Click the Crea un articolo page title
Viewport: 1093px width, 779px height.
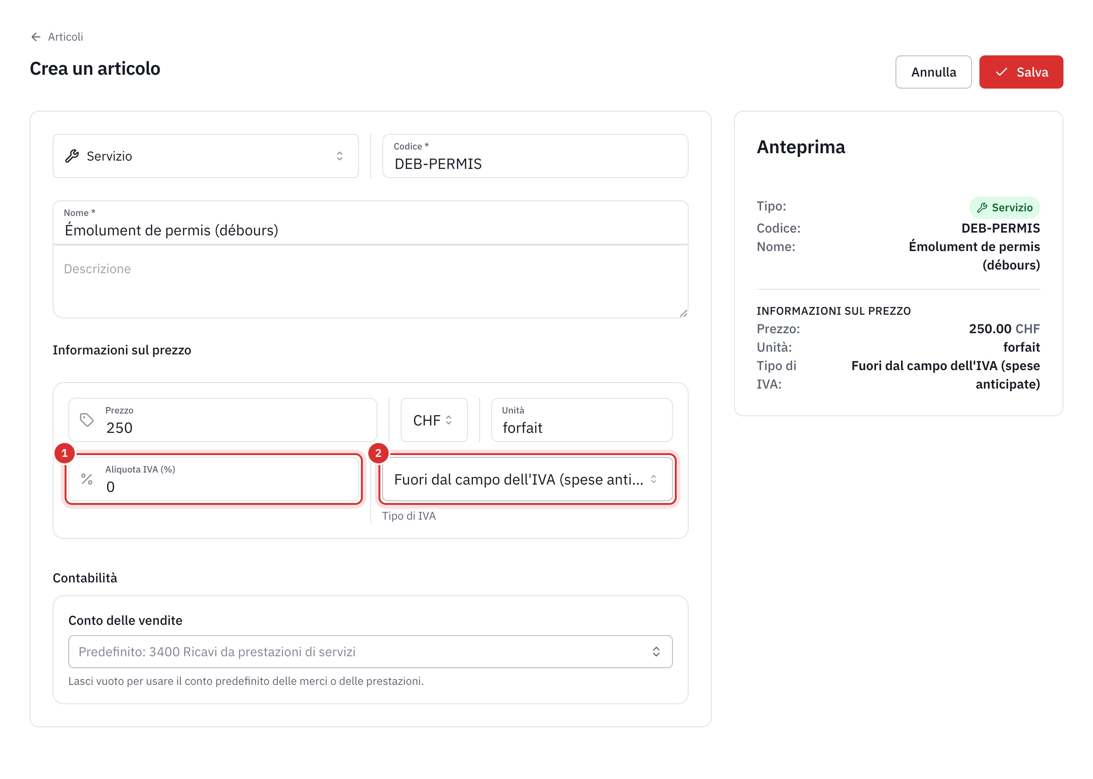point(95,69)
